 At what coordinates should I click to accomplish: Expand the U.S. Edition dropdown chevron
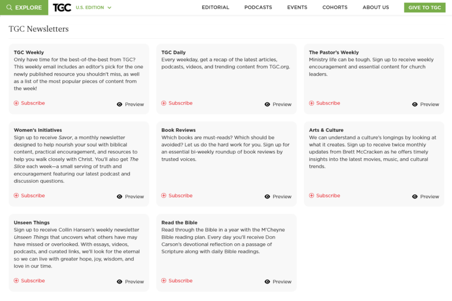pos(109,8)
